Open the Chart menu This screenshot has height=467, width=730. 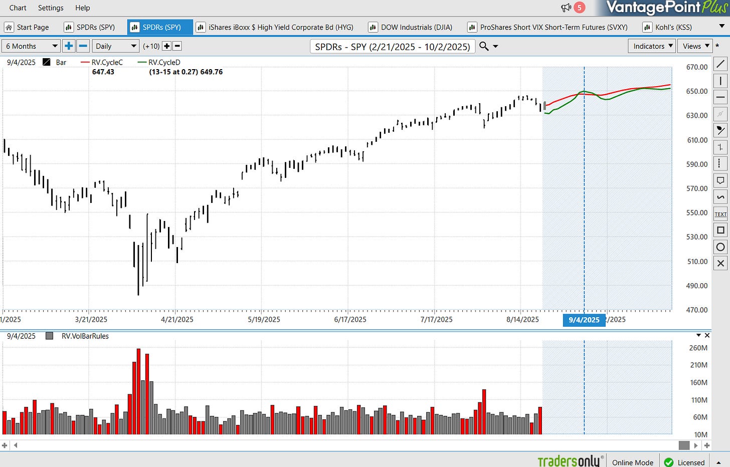[x=18, y=8]
